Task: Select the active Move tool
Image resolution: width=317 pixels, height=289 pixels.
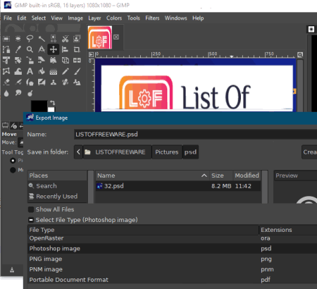Action: click(x=54, y=49)
